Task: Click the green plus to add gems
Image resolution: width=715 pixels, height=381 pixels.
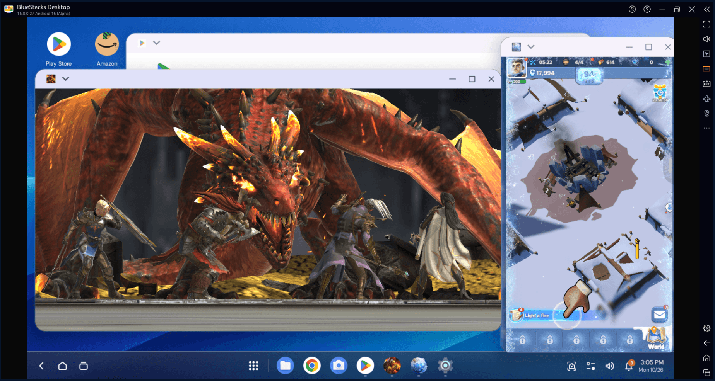Action: pyautogui.click(x=668, y=62)
